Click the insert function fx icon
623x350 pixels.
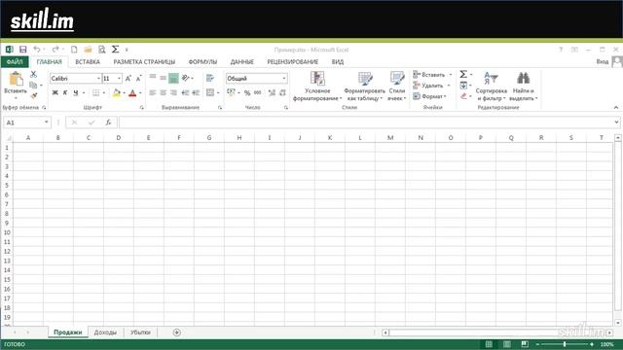[x=108, y=122]
